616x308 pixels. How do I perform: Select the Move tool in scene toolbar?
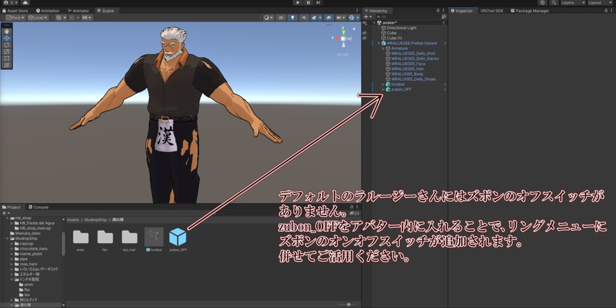(7, 38)
